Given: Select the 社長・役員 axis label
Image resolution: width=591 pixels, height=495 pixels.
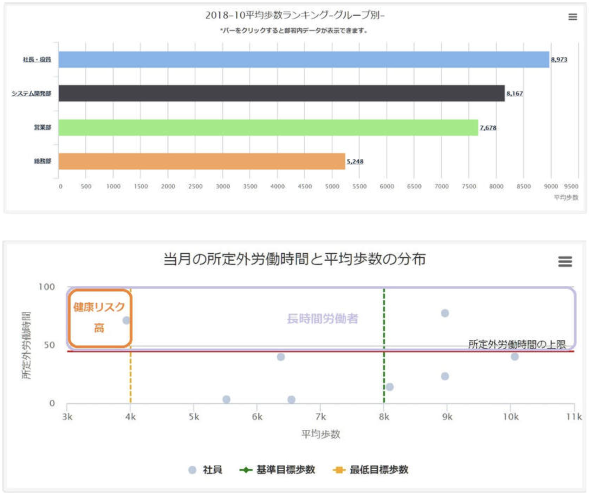Looking at the screenshot, I should [37, 60].
